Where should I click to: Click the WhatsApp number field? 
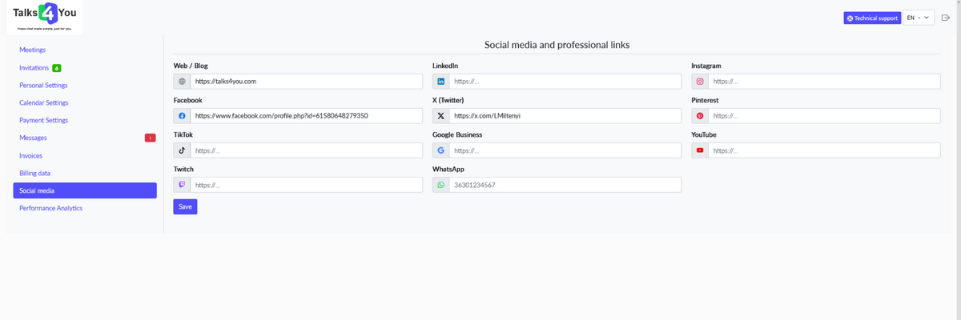click(565, 185)
